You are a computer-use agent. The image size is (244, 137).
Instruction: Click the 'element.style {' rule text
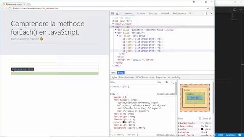coord(119,86)
